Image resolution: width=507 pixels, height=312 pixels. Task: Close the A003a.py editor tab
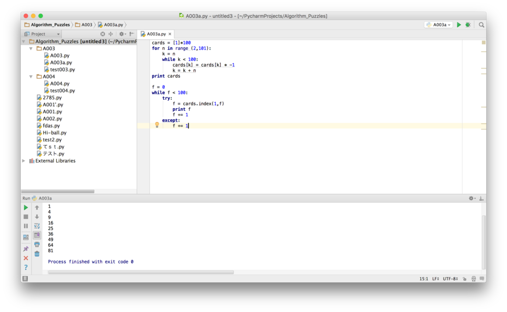pyautogui.click(x=170, y=34)
